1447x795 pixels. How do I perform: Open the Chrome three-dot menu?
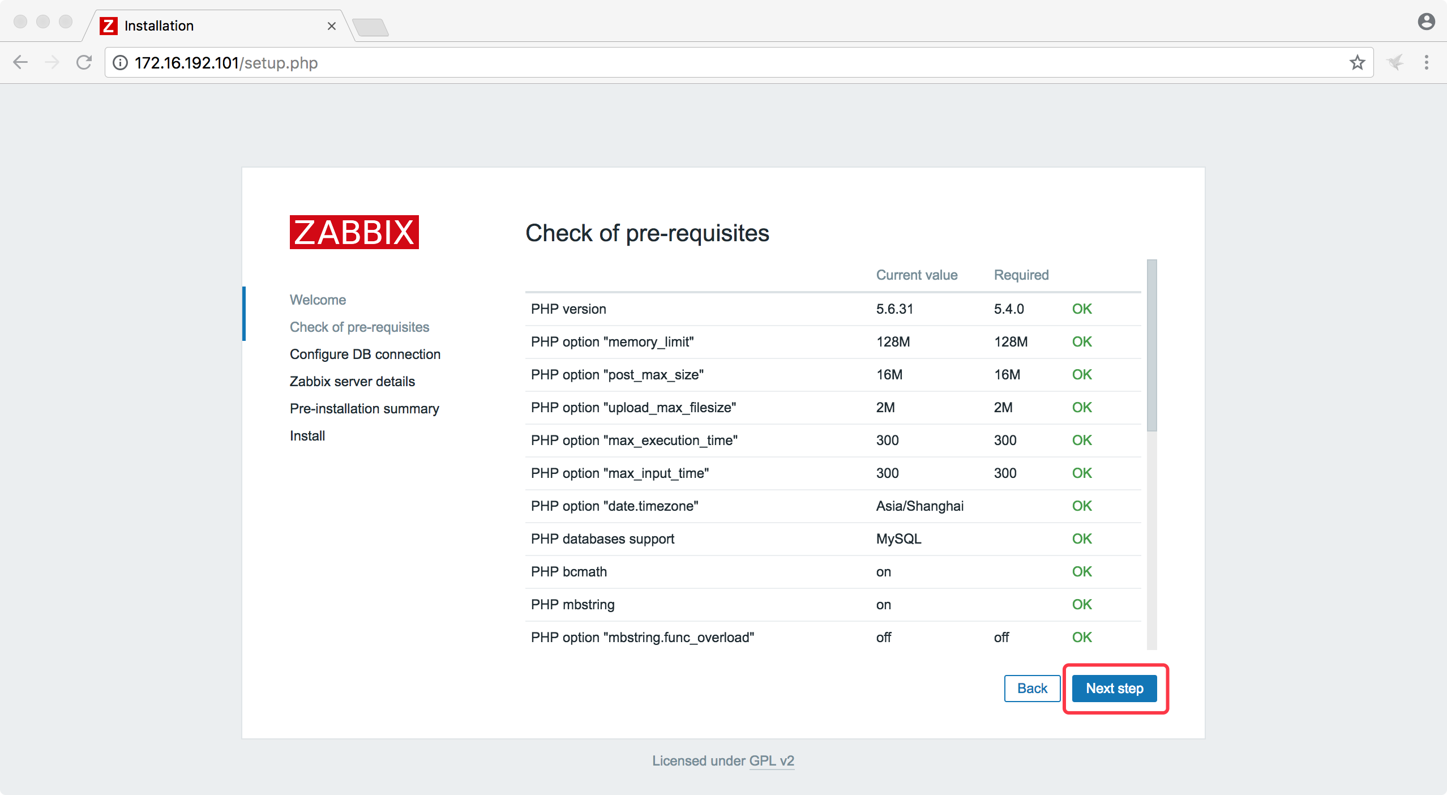coord(1427,62)
